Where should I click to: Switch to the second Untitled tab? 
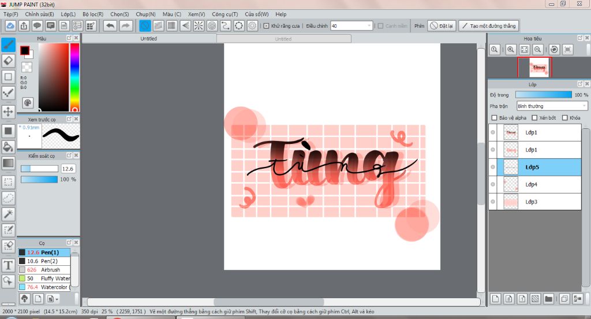click(x=283, y=39)
